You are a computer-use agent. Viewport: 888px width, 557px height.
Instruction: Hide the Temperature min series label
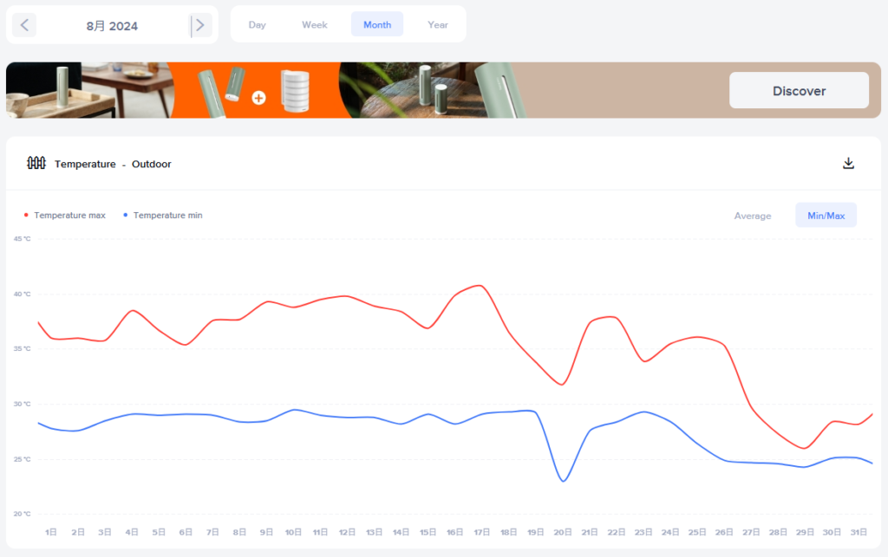click(x=167, y=215)
